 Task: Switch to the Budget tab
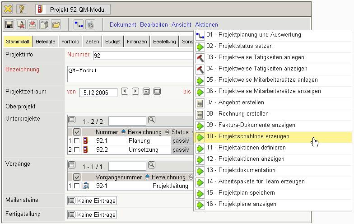(113, 42)
